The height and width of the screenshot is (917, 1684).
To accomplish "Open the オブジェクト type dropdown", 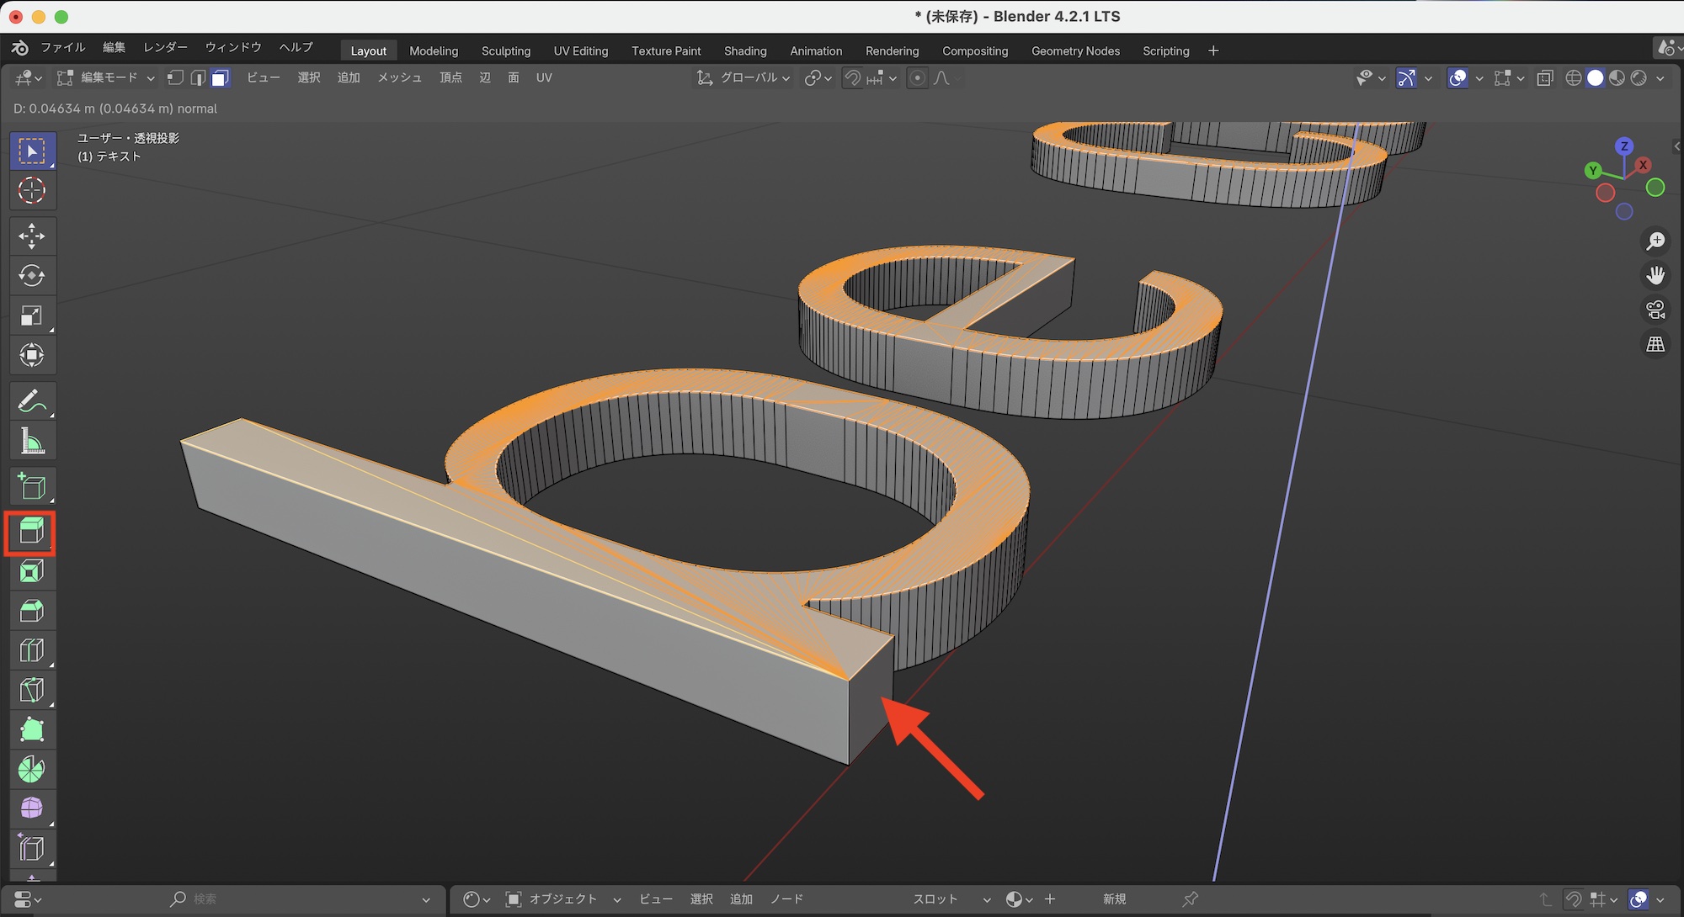I will 562,899.
